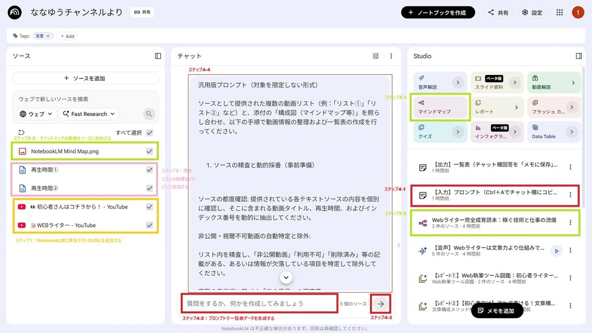Toggle the すべて選択 checkbox
Viewport: 592px width, 333px height.
(149, 133)
